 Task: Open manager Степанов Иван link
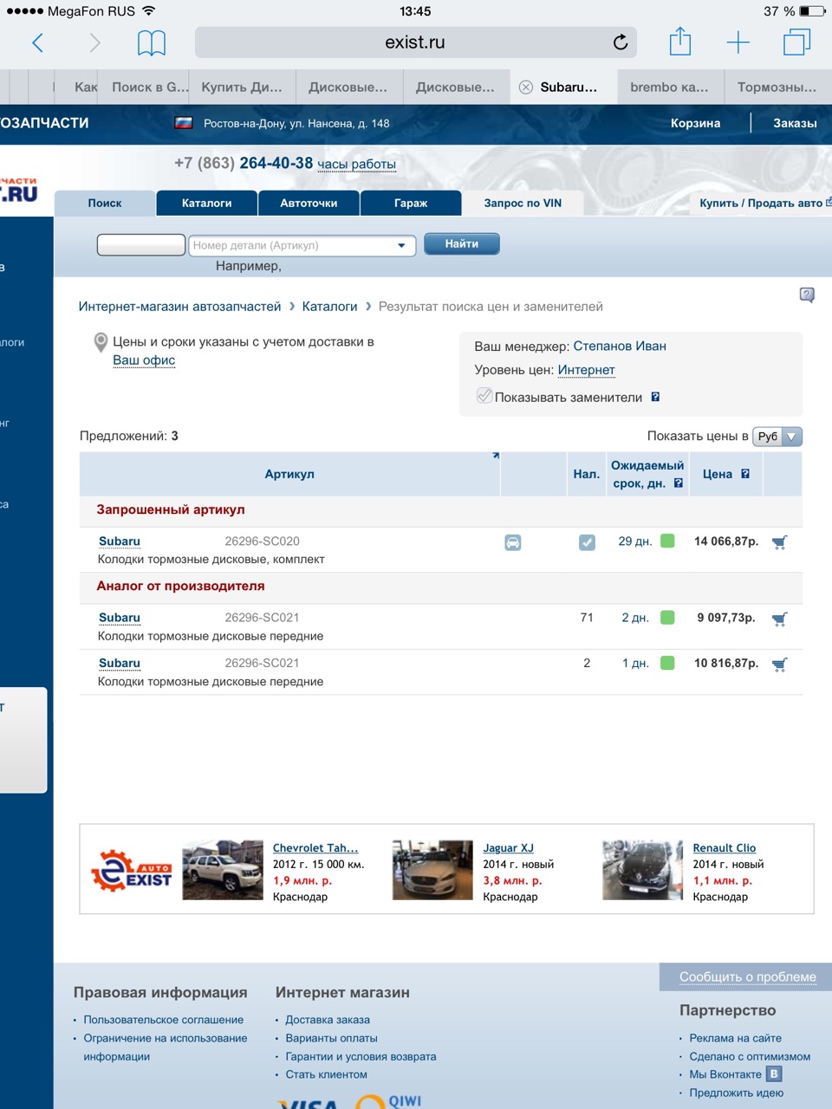(620, 347)
